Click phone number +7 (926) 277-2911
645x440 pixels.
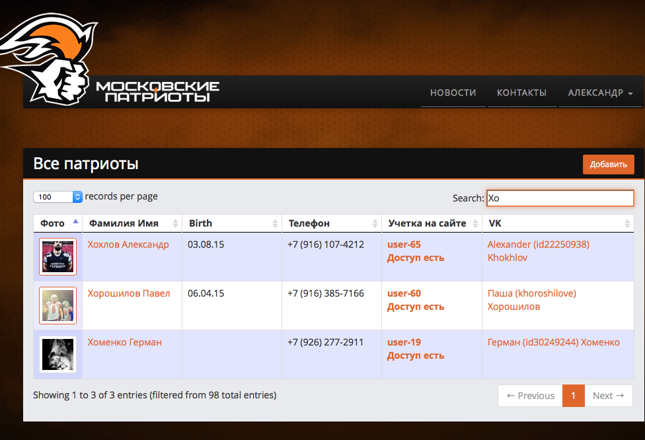tap(325, 342)
